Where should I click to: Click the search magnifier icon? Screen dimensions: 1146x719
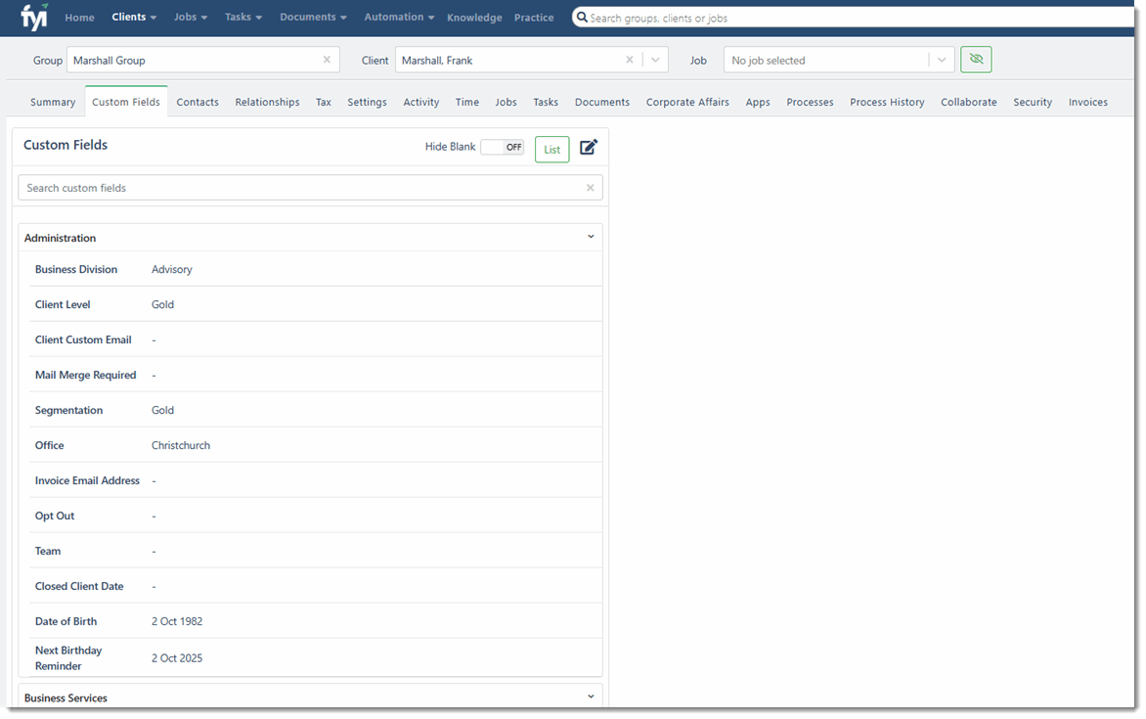coord(582,17)
